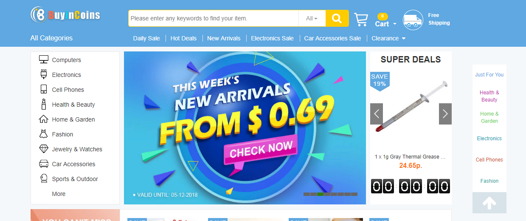Open the Daily Sale menu item
Viewport: 526px width, 221px height.
click(x=146, y=38)
